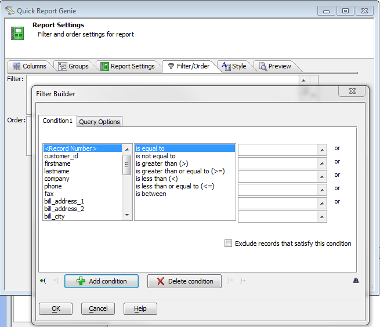Click the add opening parenthesis icon
The width and height of the screenshot is (380, 327).
(x=43, y=281)
